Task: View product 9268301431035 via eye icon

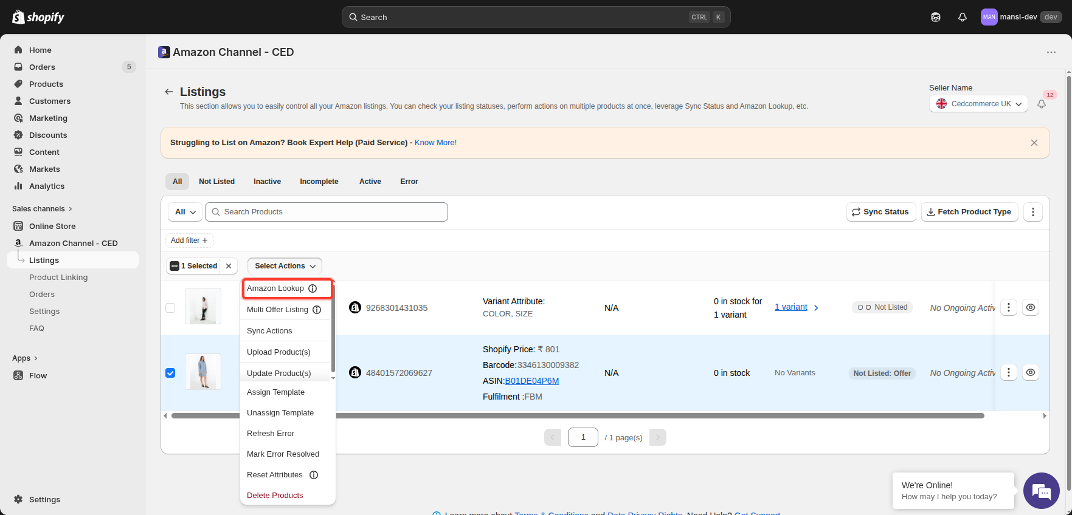Action: 1031,307
